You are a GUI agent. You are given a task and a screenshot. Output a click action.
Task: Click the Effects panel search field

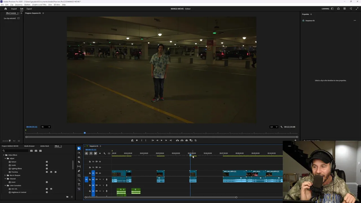click(16, 151)
